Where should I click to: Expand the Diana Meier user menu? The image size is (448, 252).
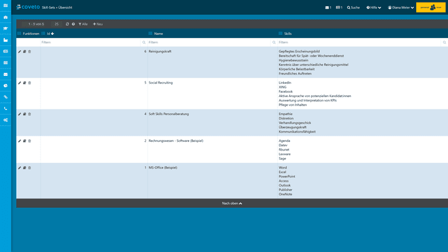click(x=401, y=7)
